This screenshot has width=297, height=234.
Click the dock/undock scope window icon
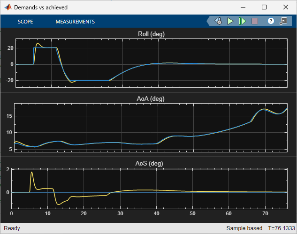[283, 21]
